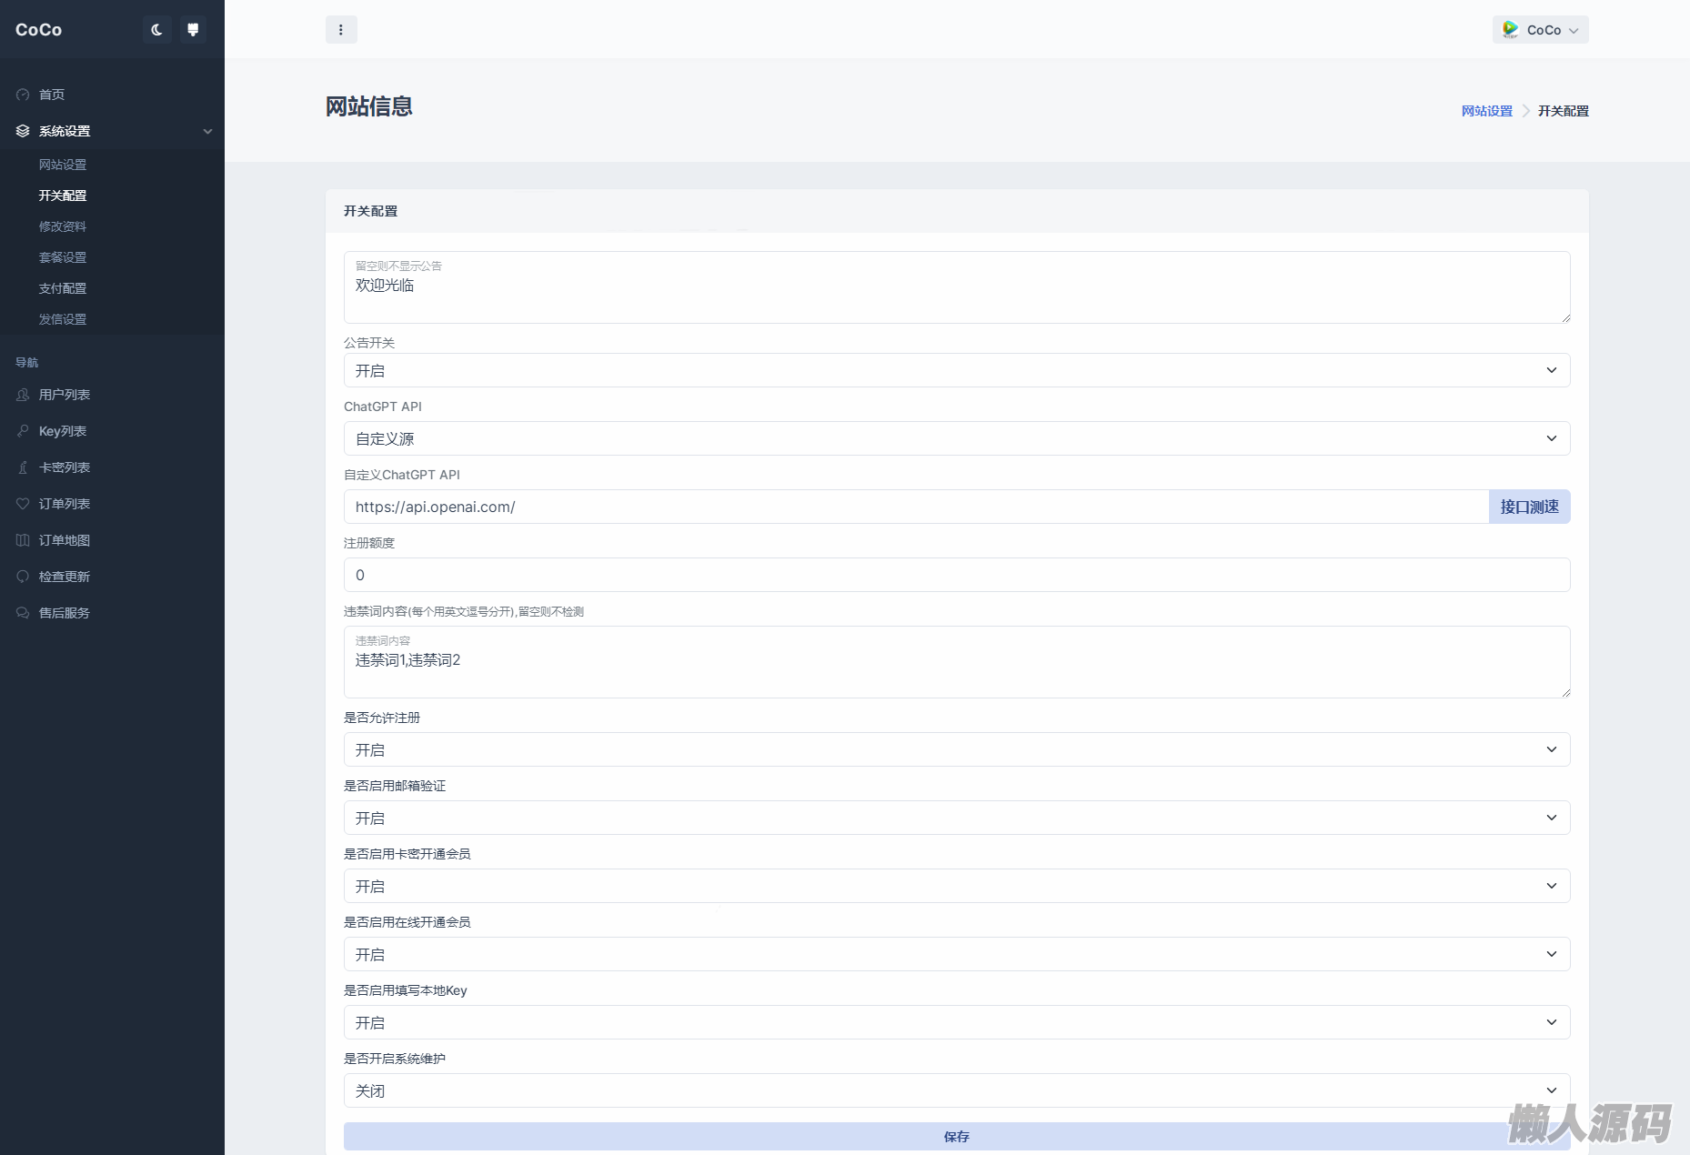The image size is (1690, 1155).
Task: Click the 首页 dashboard icon
Action: [x=23, y=95]
